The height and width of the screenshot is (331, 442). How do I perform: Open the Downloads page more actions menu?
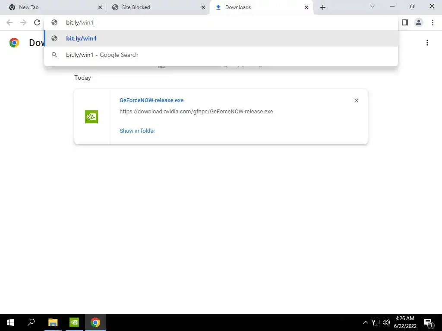(427, 43)
